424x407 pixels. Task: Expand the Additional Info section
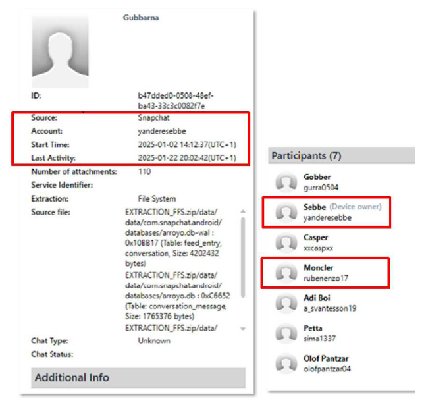click(72, 377)
